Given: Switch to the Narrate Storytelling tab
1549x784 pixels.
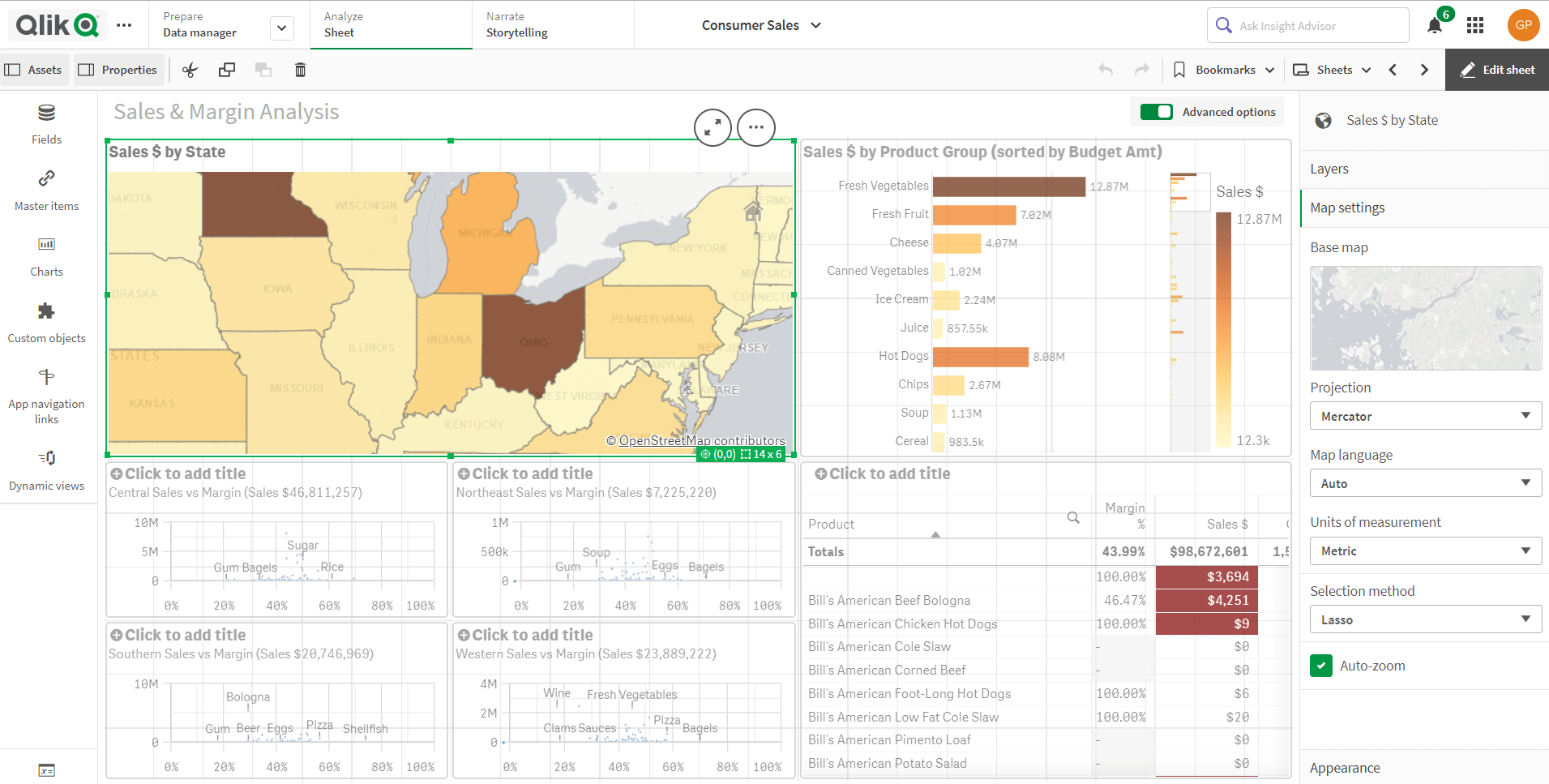Looking at the screenshot, I should tap(517, 25).
